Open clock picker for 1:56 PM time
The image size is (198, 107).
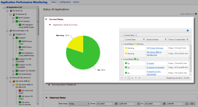point(187,104)
